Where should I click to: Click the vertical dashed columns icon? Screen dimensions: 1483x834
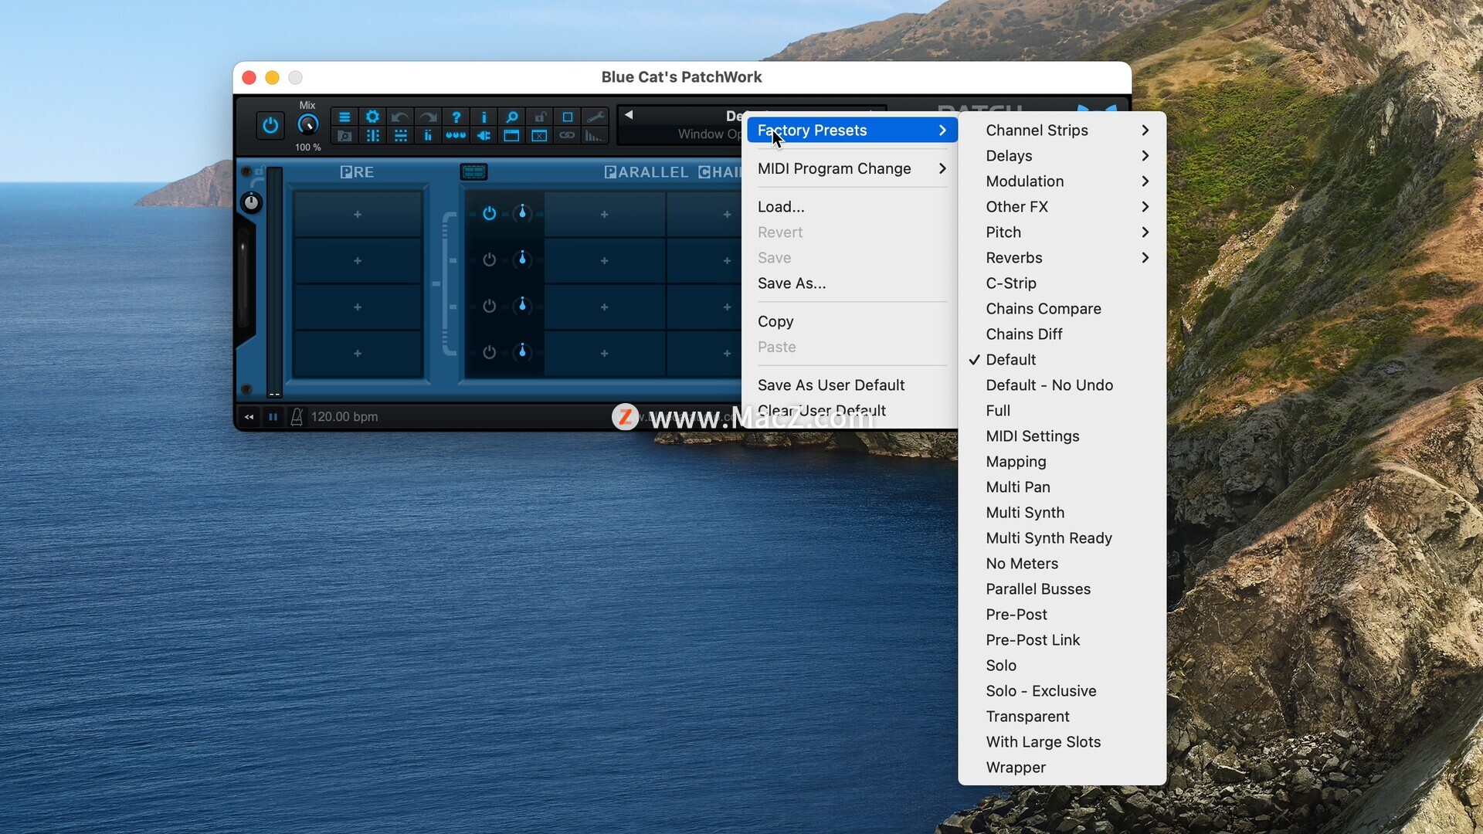click(372, 136)
